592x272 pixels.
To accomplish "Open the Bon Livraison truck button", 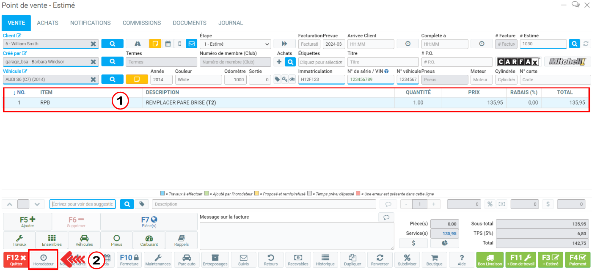I will [x=490, y=260].
